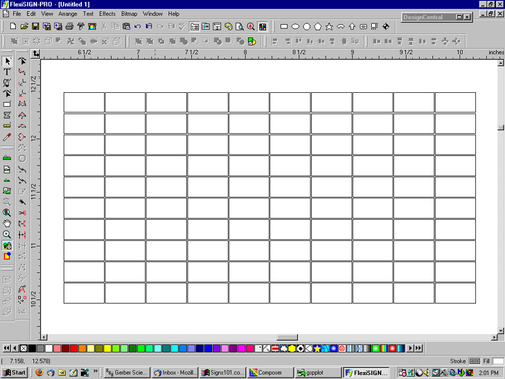The height and width of the screenshot is (379, 505).
Task: Jump palette to start with double left arrow
Action: click(6, 348)
